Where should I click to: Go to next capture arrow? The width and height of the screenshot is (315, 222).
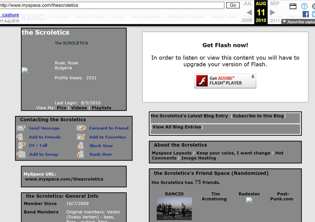click(272, 13)
